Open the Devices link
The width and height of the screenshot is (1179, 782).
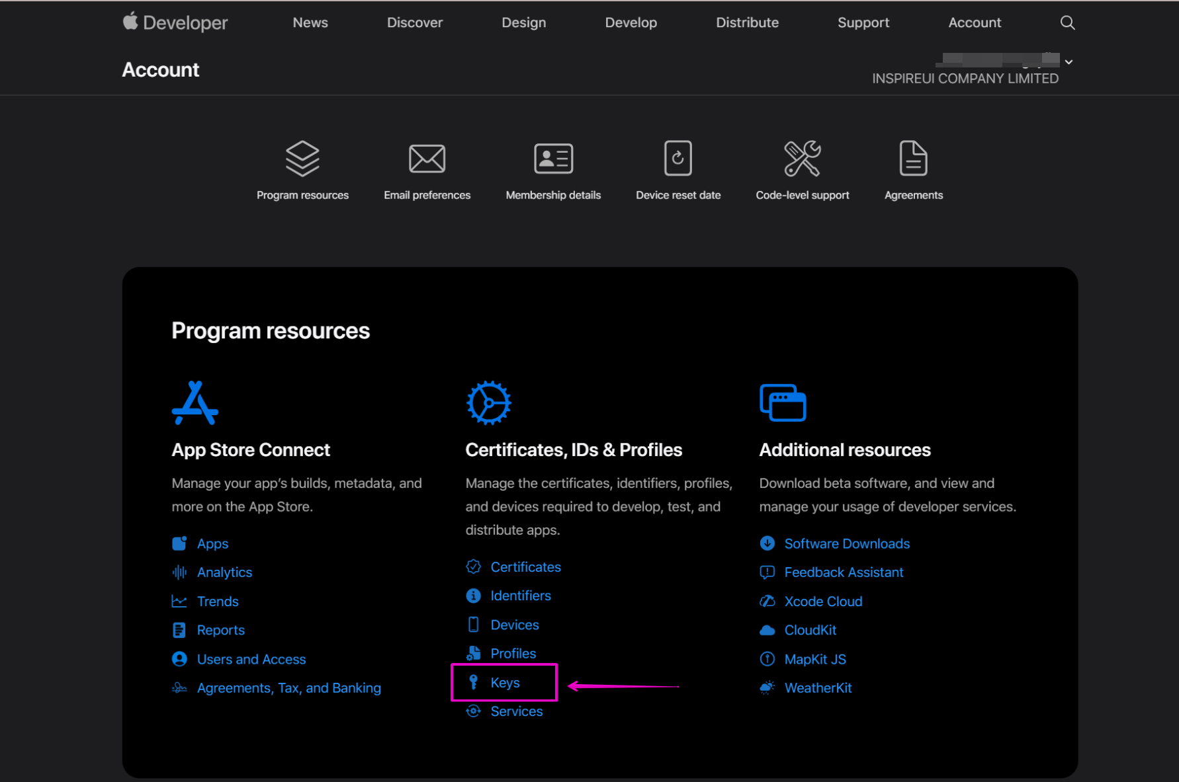(515, 625)
